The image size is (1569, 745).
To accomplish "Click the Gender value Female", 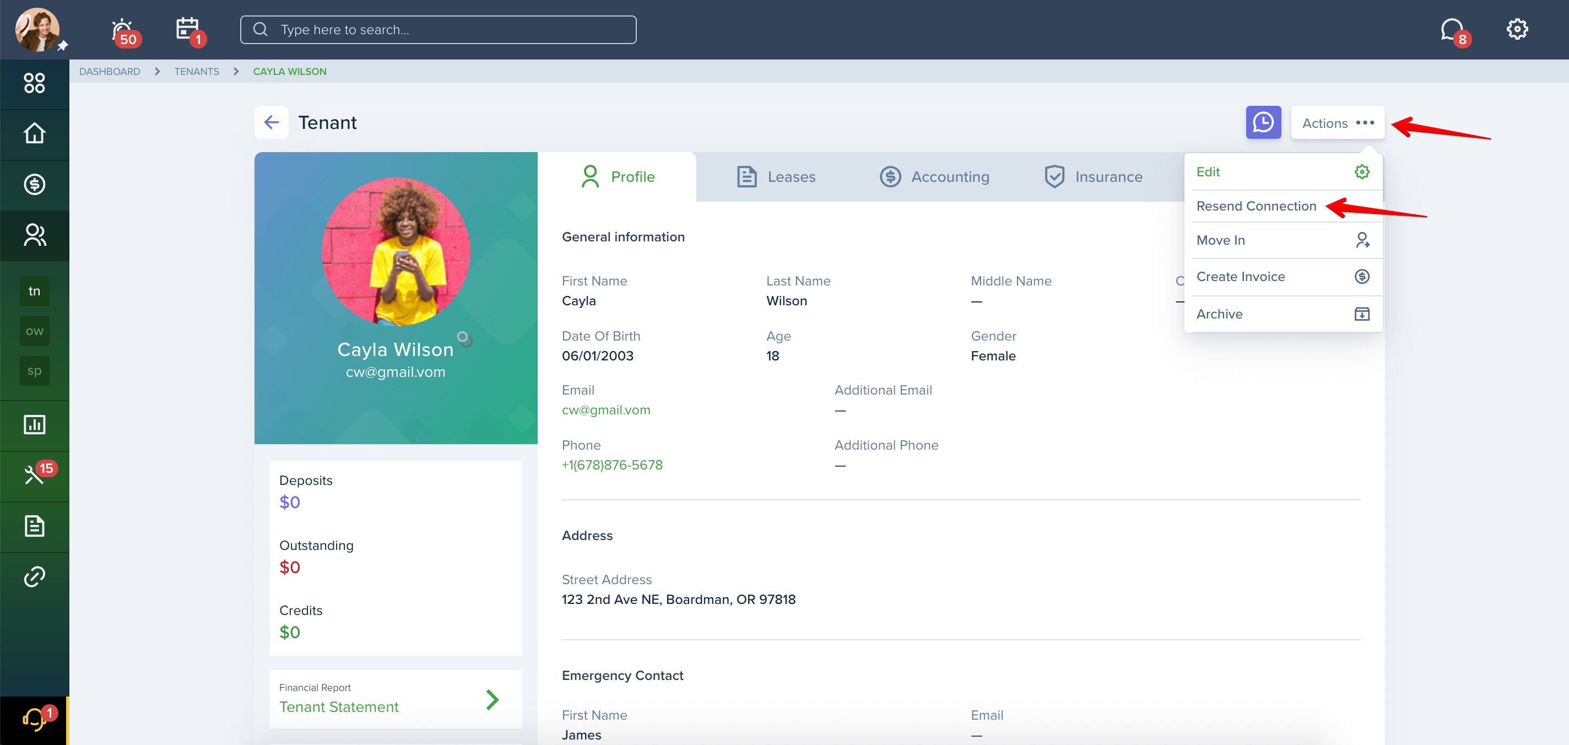I will (x=993, y=356).
